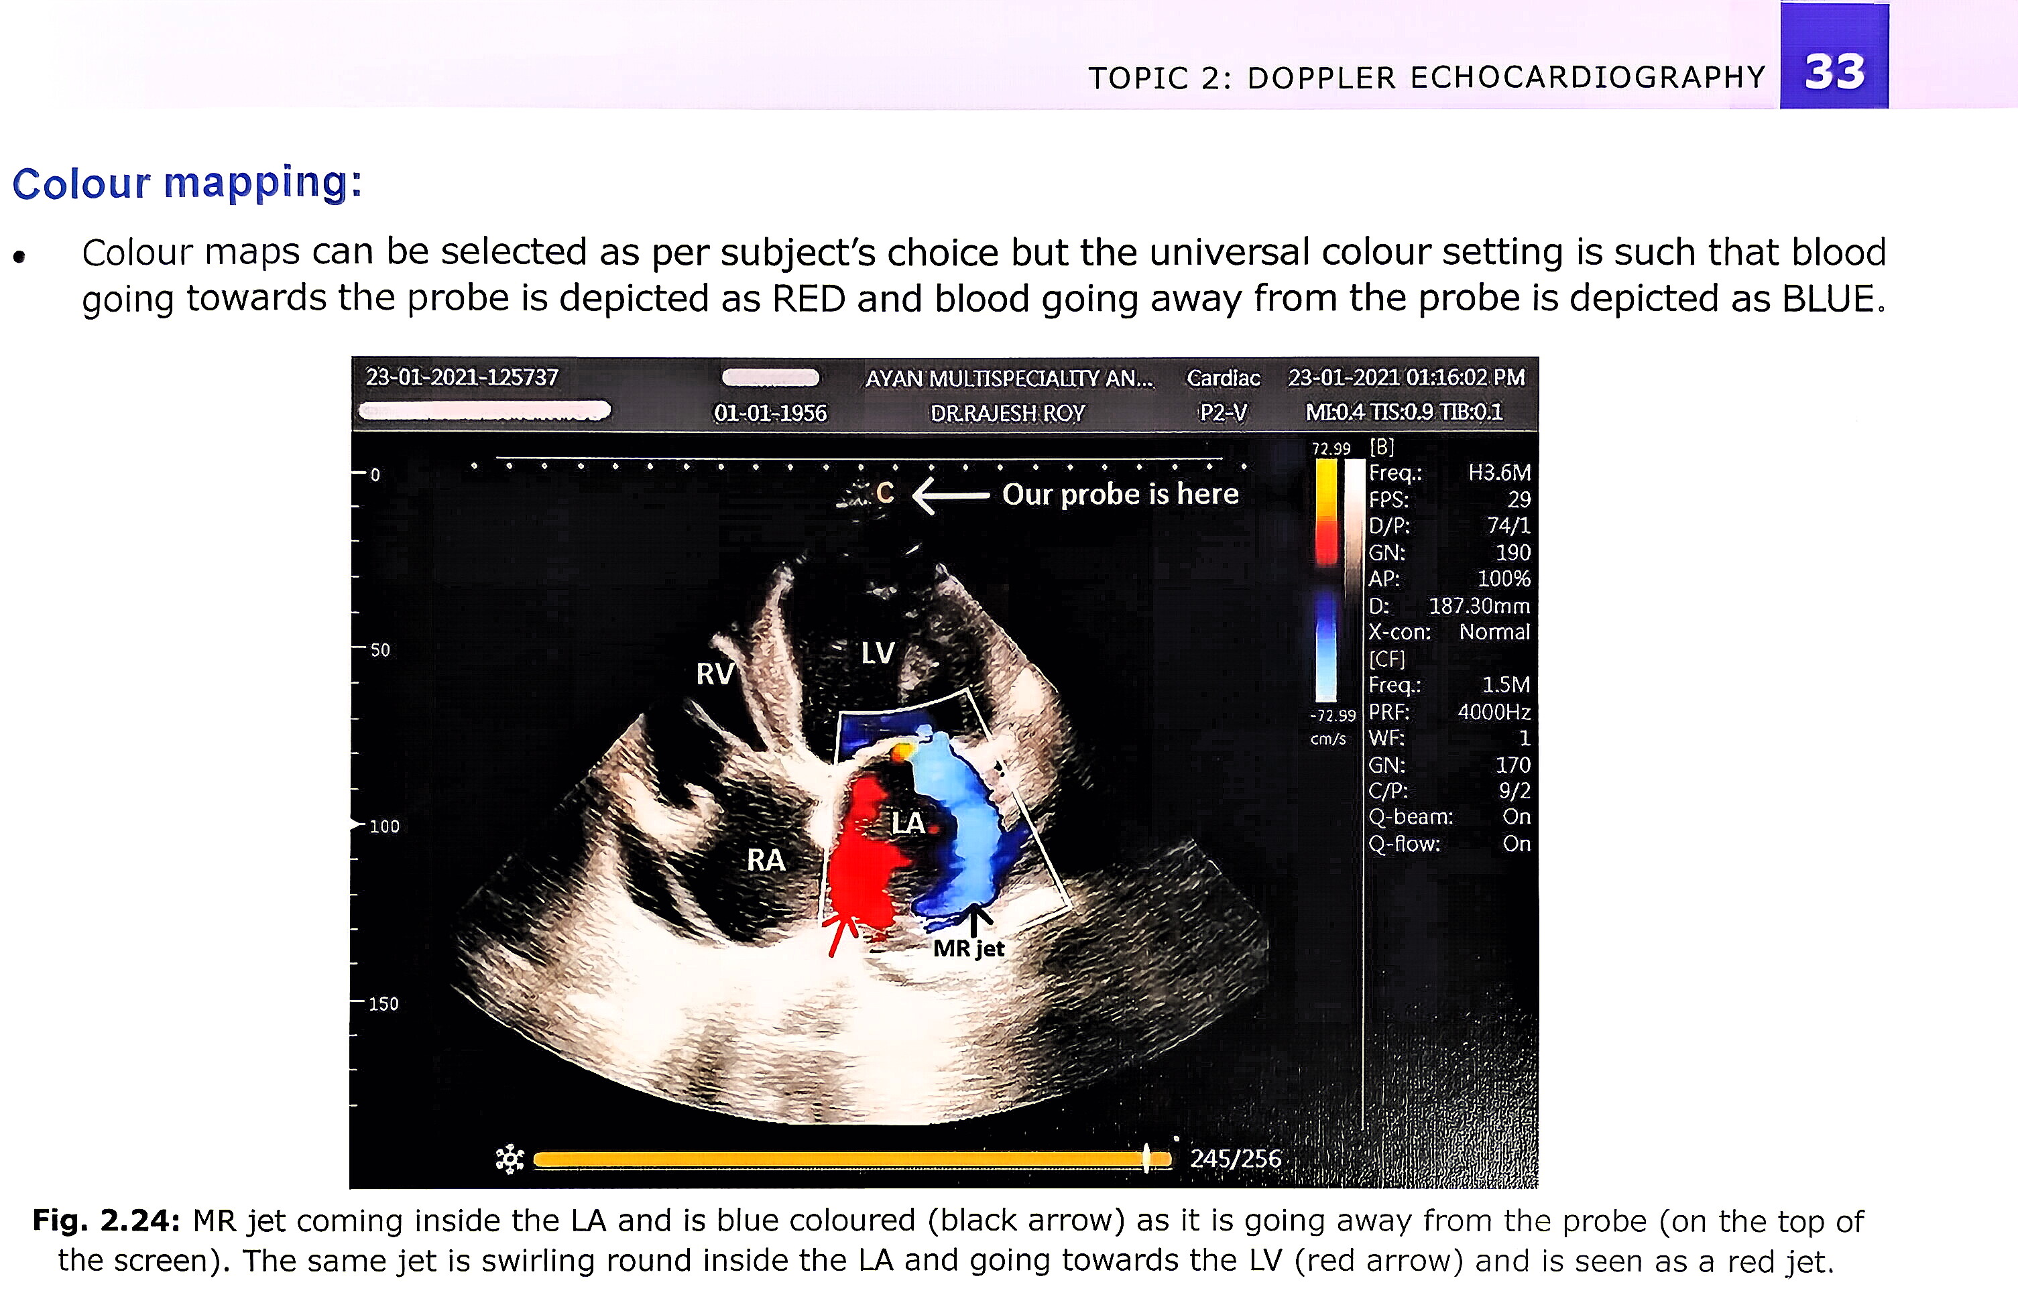Image resolution: width=2018 pixels, height=1315 pixels.
Task: Click the 245/256 frame counter
Action: pyautogui.click(x=1234, y=1158)
